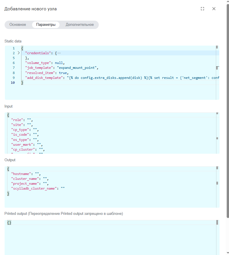This screenshot has height=255, width=229.
Task: Click the "project_name" key in Output
Action: [25, 184]
